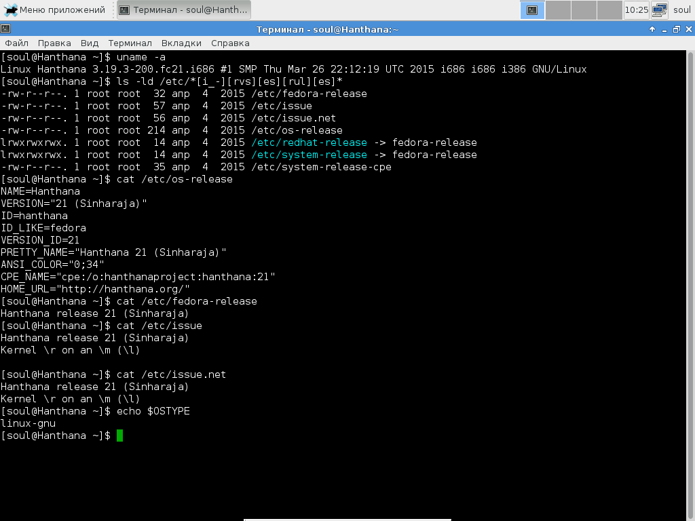Click the HOME_URL hanthana.org line
695x521 pixels.
tap(95, 289)
